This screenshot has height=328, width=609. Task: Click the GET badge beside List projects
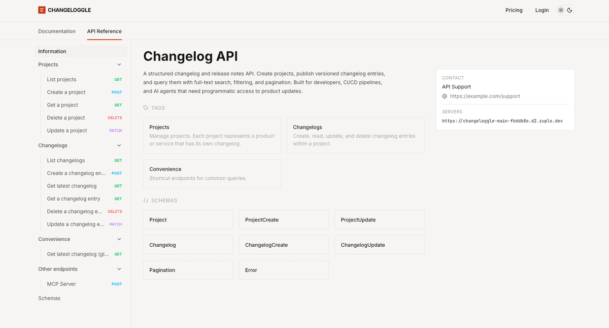click(118, 79)
